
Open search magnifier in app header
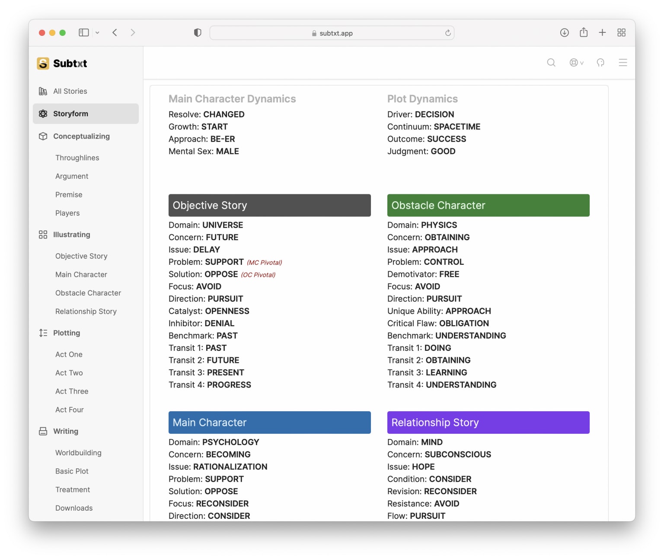(x=551, y=63)
